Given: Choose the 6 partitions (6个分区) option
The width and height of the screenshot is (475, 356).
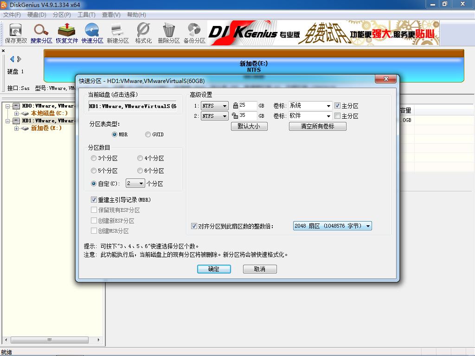Looking at the screenshot, I should coord(140,171).
